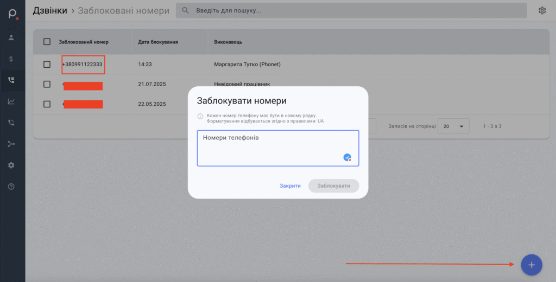Open the dollar sign billing icon
The height and width of the screenshot is (282, 556).
[11, 59]
